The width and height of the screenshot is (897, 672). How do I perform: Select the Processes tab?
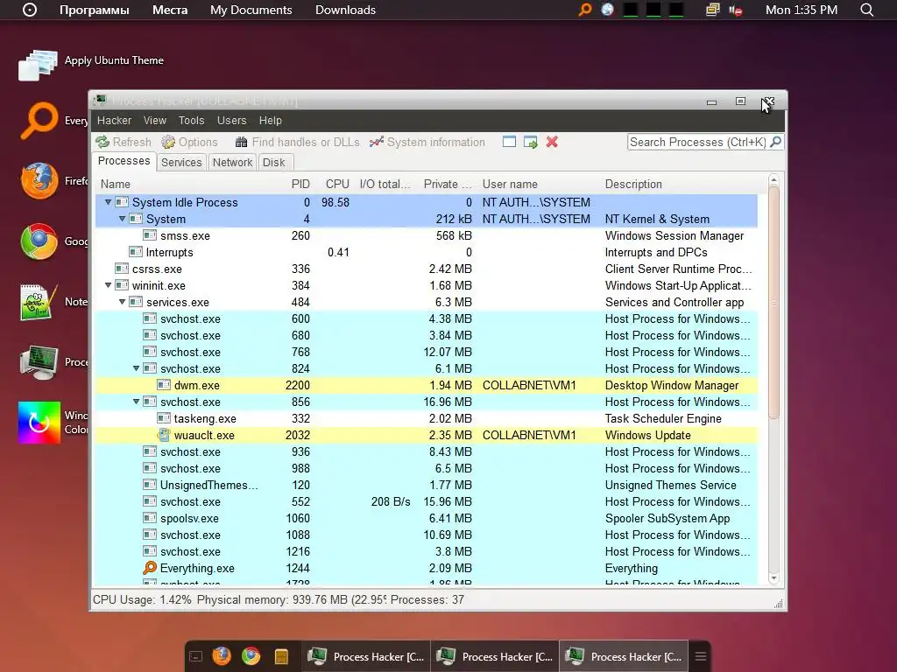pos(124,161)
